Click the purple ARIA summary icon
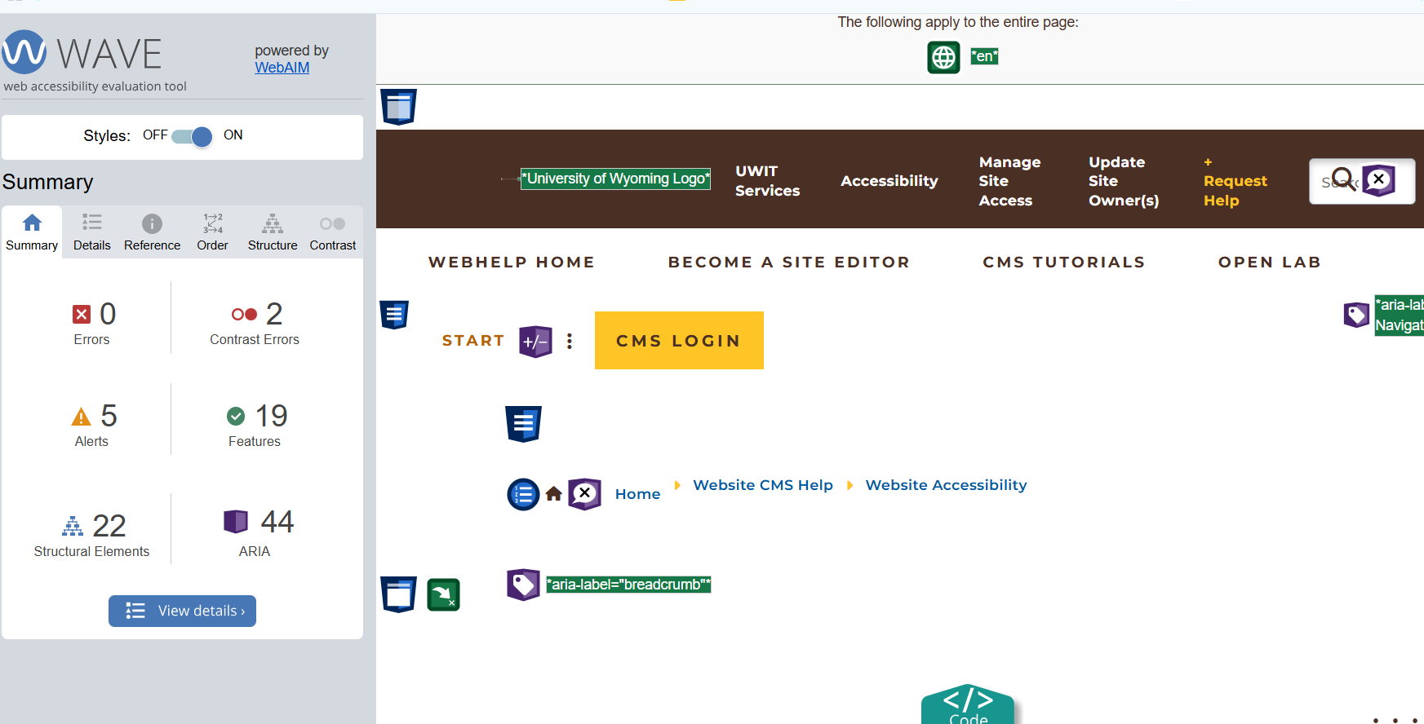The width and height of the screenshot is (1424, 724). point(236,522)
